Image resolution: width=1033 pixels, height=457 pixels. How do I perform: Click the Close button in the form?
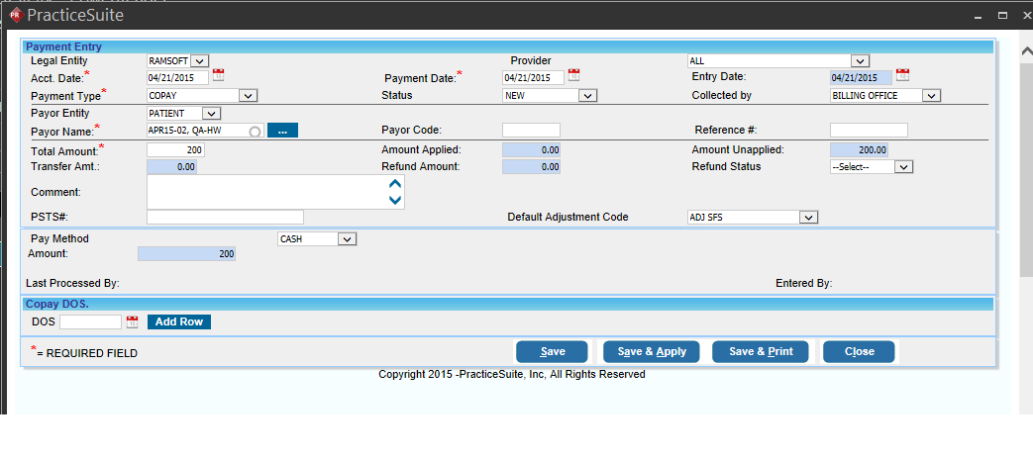pyautogui.click(x=859, y=352)
